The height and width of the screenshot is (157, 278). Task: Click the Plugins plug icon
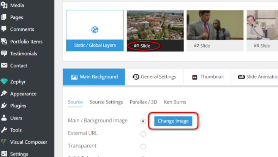(4, 106)
